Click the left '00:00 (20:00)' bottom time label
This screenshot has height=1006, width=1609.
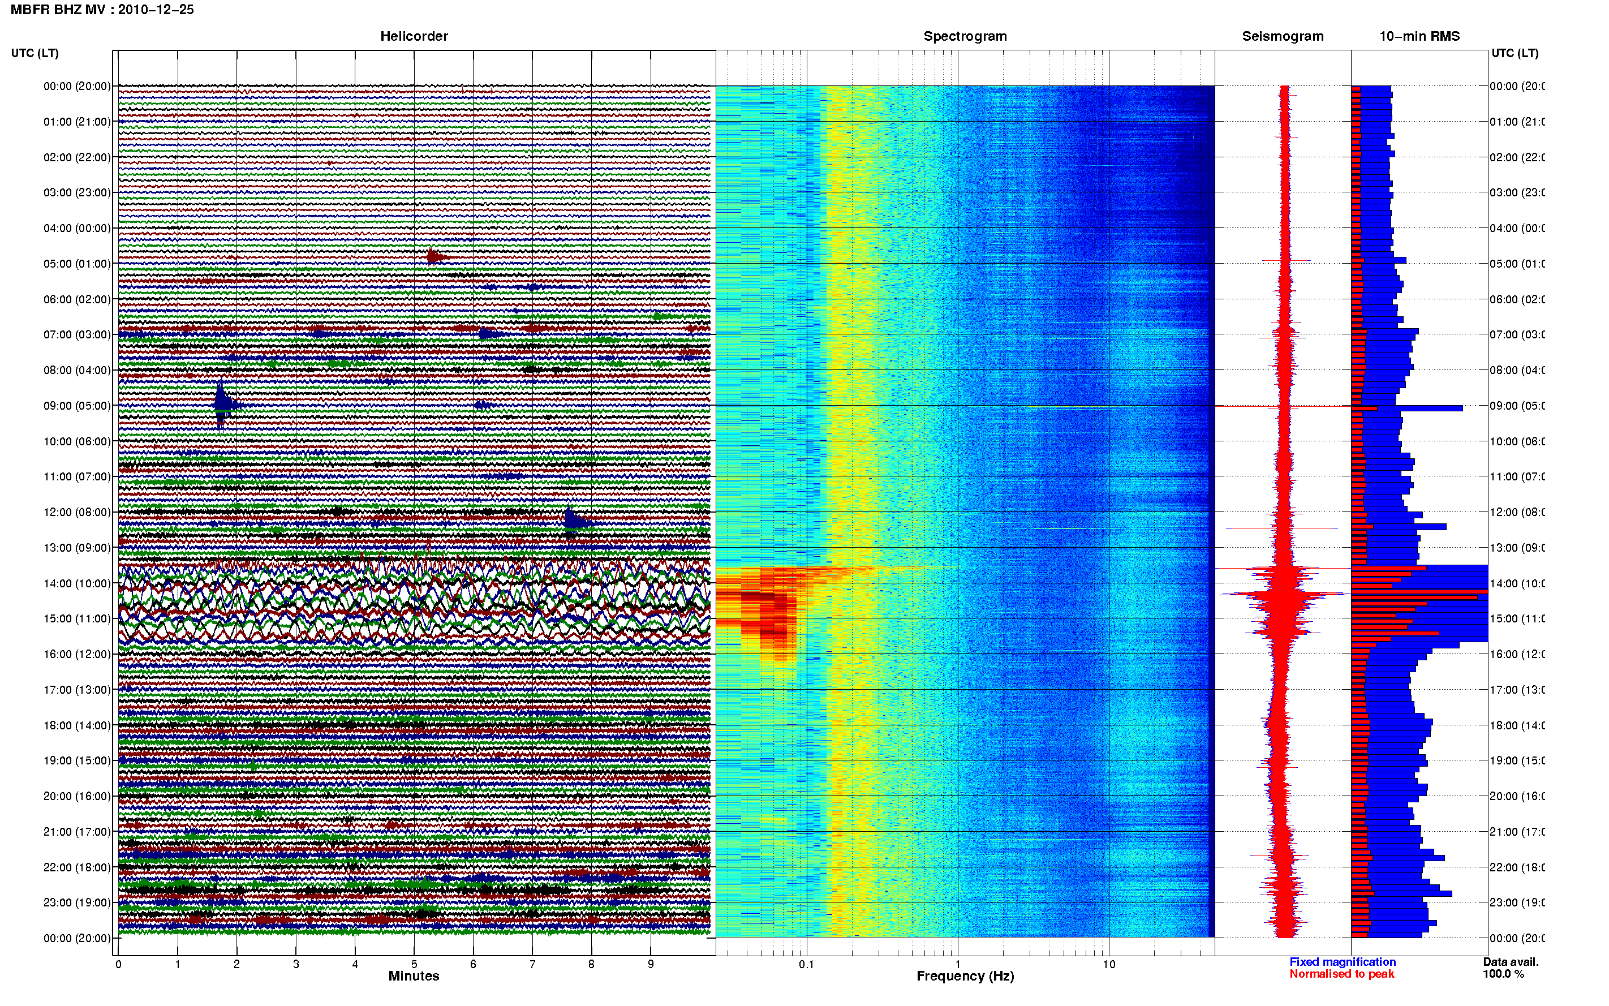pyautogui.click(x=77, y=938)
